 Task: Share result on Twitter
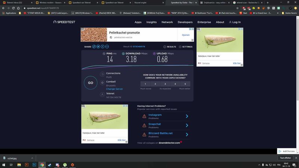[x=99, y=47]
